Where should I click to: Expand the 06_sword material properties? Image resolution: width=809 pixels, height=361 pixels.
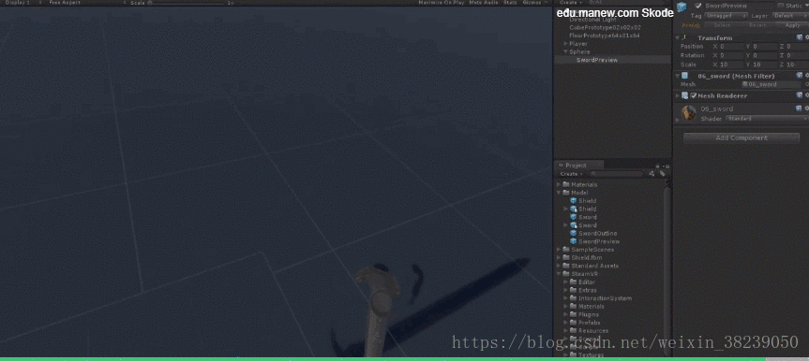click(678, 119)
